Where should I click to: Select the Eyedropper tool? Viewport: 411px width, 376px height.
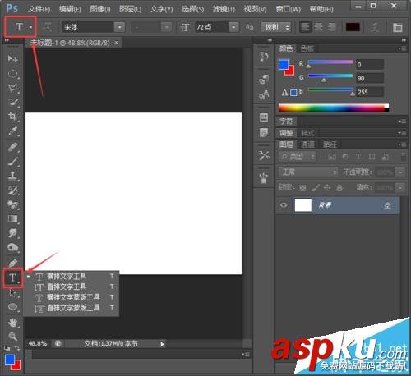coord(12,131)
